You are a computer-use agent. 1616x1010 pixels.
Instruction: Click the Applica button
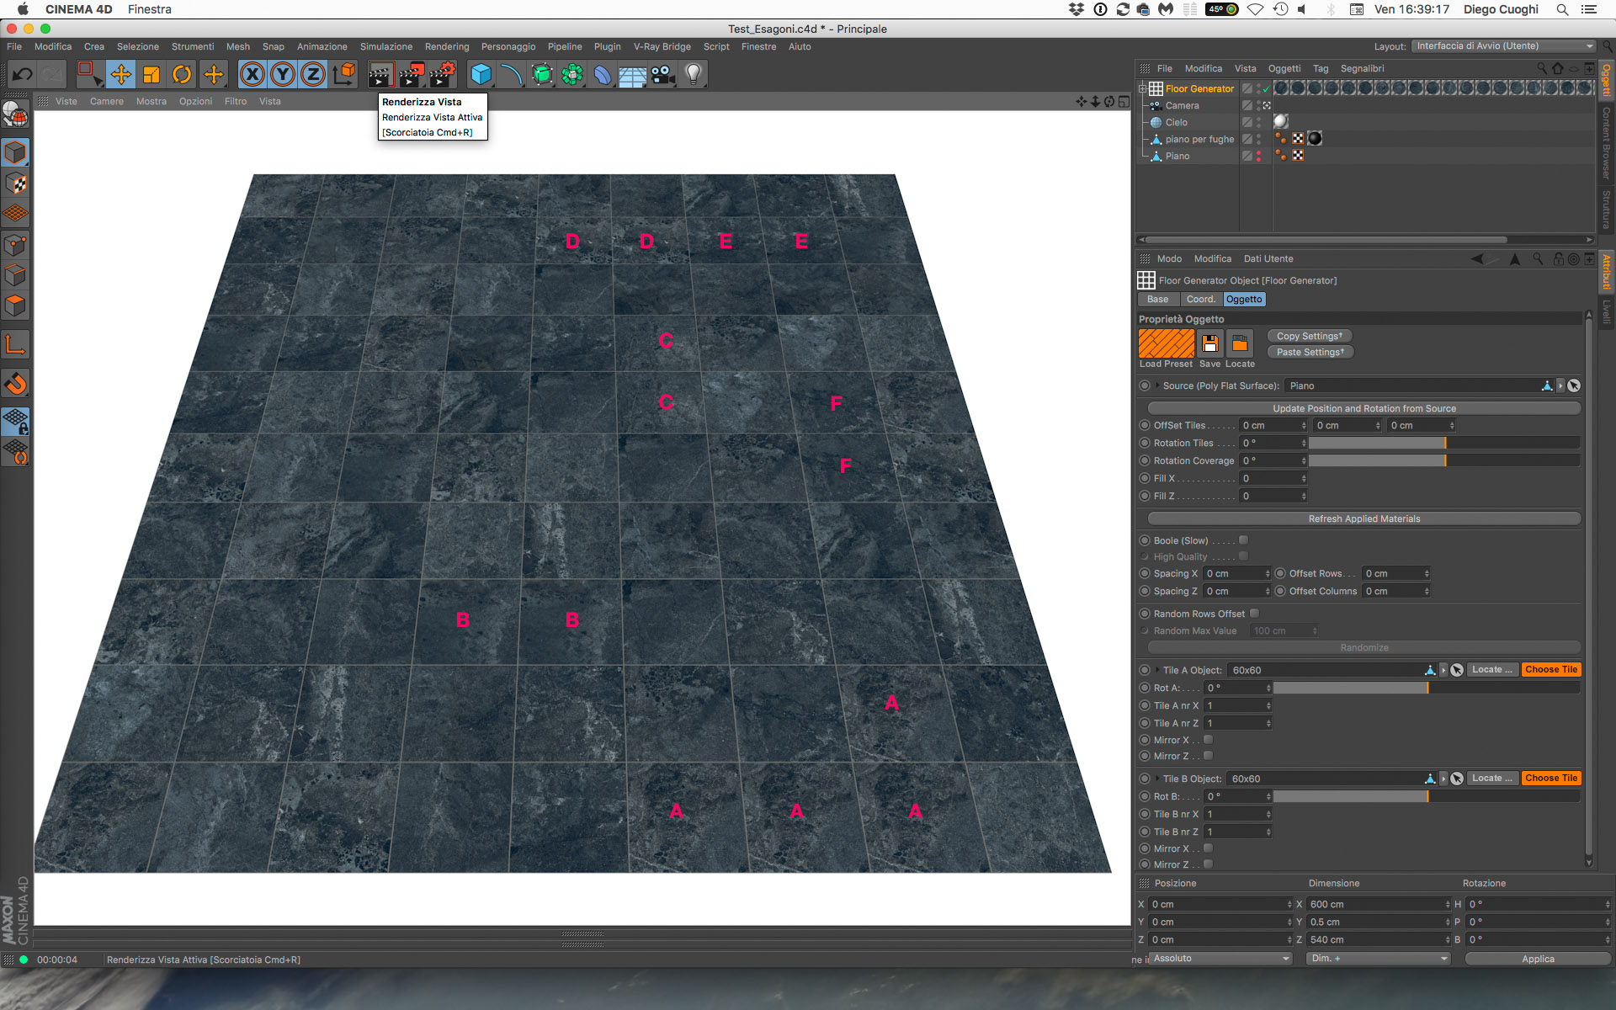(x=1537, y=959)
